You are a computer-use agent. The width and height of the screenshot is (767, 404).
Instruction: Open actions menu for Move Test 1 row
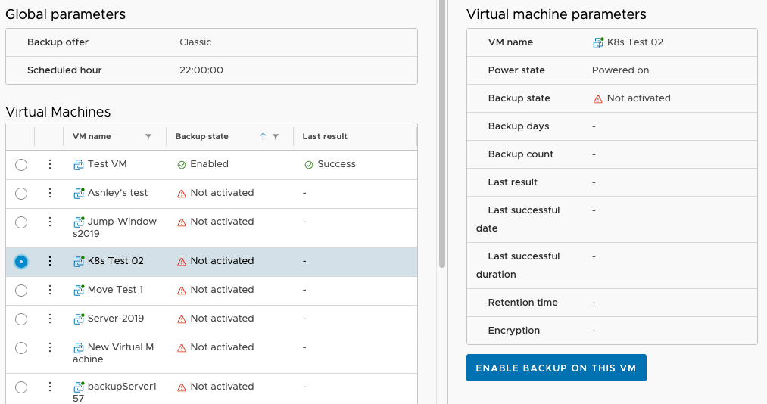coord(49,290)
